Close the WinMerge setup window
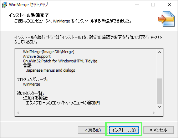Viewport: 178px width, 138px height. tap(169, 5)
